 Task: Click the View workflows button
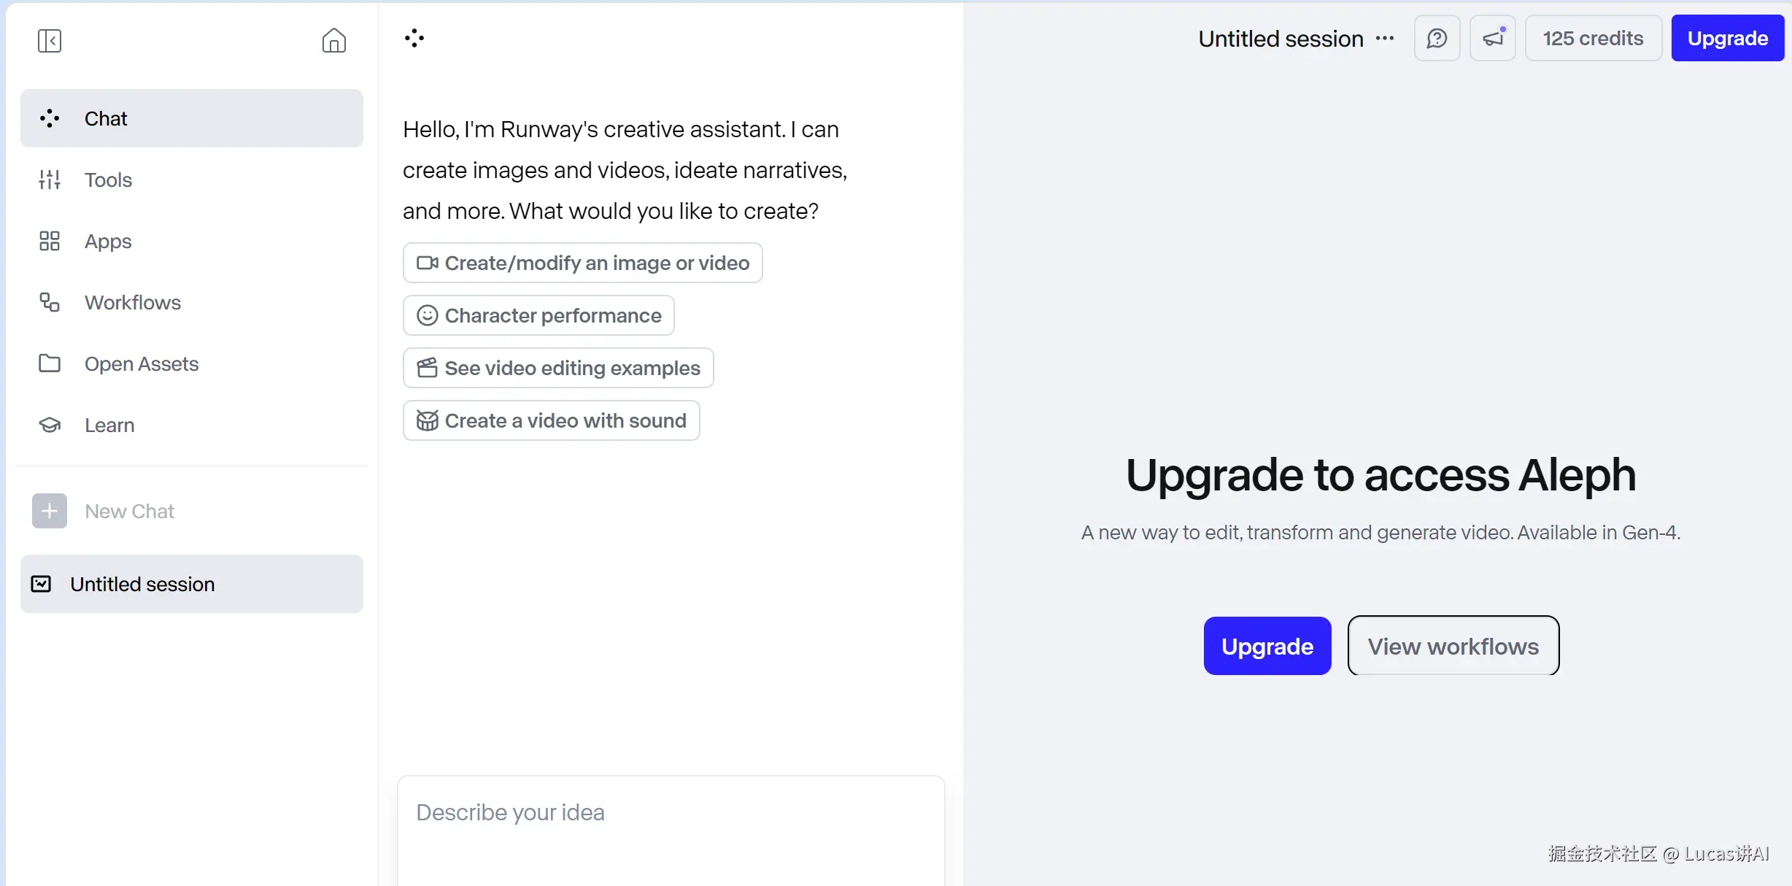[1453, 646]
